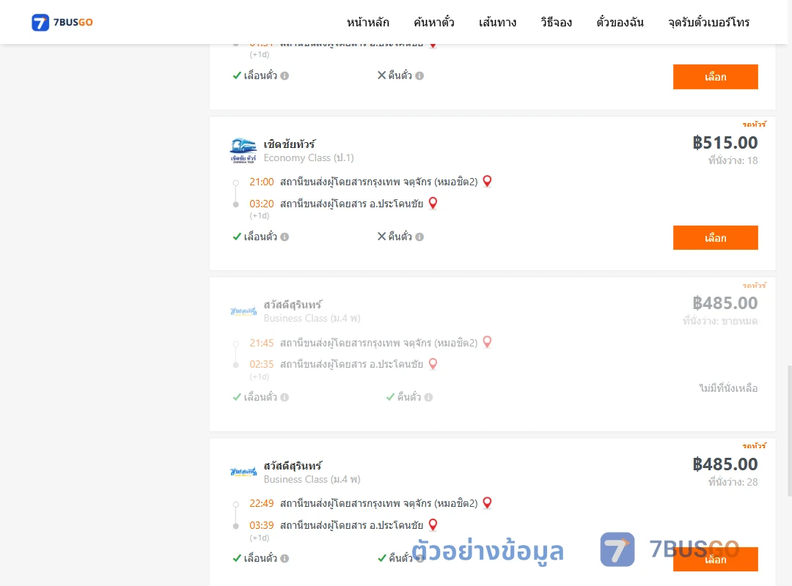This screenshot has width=792, height=586.
Task: Click the 21:00 departure time
Action: pos(262,182)
